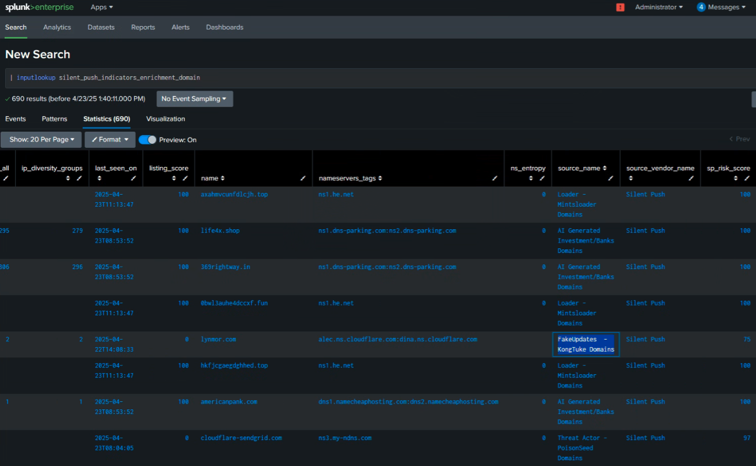Viewport: 756px width, 466px height.
Task: Click ip diversity value 296
Action: pos(77,267)
